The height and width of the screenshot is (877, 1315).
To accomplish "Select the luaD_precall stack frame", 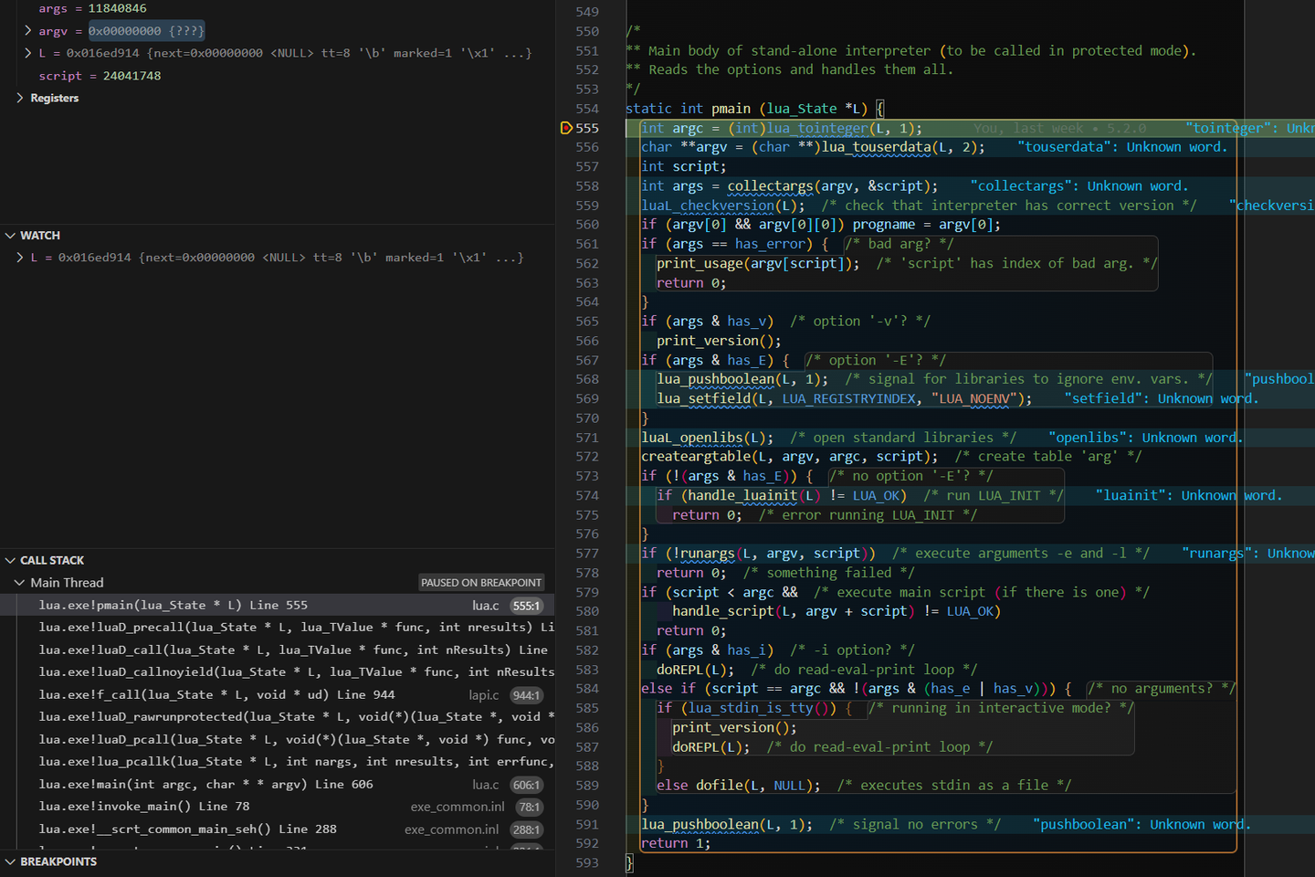I will click(x=278, y=628).
